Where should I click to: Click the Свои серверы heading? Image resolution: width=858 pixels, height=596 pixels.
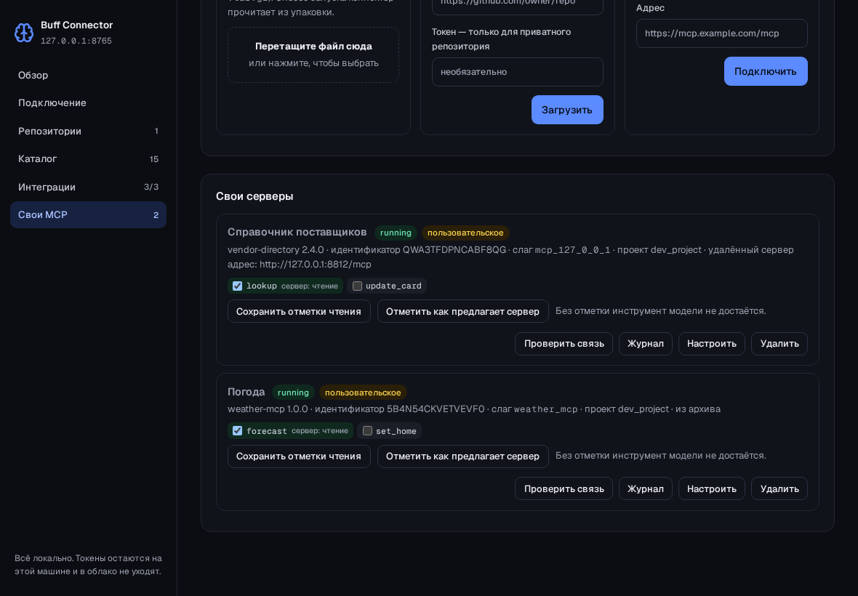pyautogui.click(x=255, y=196)
